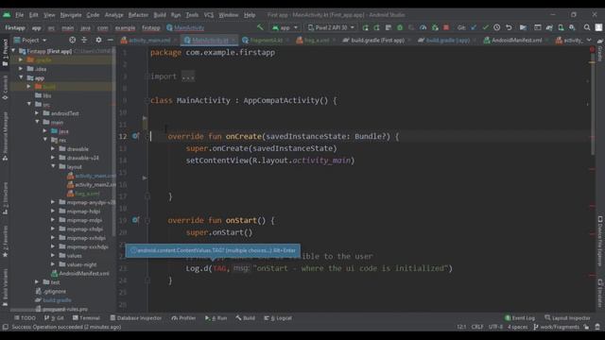Click the Git Commit green checkmark
605x340 pixels.
[485, 27]
